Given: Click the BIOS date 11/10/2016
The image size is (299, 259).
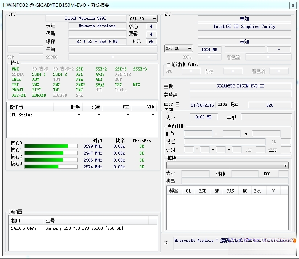Looking at the screenshot, I should click(203, 105).
